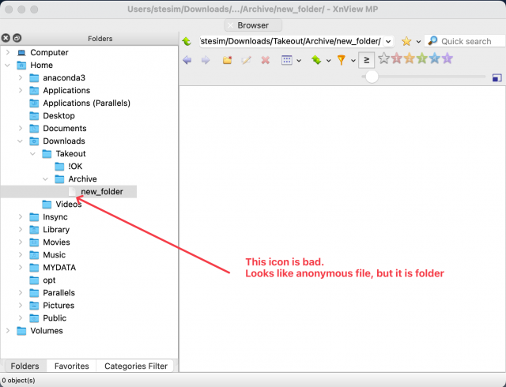
Task: Select the Music folder
Action: [x=55, y=255]
